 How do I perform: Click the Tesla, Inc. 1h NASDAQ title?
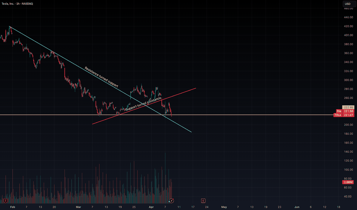click(x=17, y=4)
